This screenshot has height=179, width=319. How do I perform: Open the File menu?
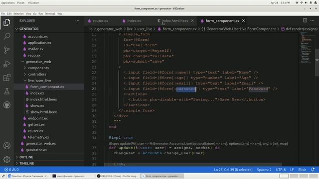(3, 13)
